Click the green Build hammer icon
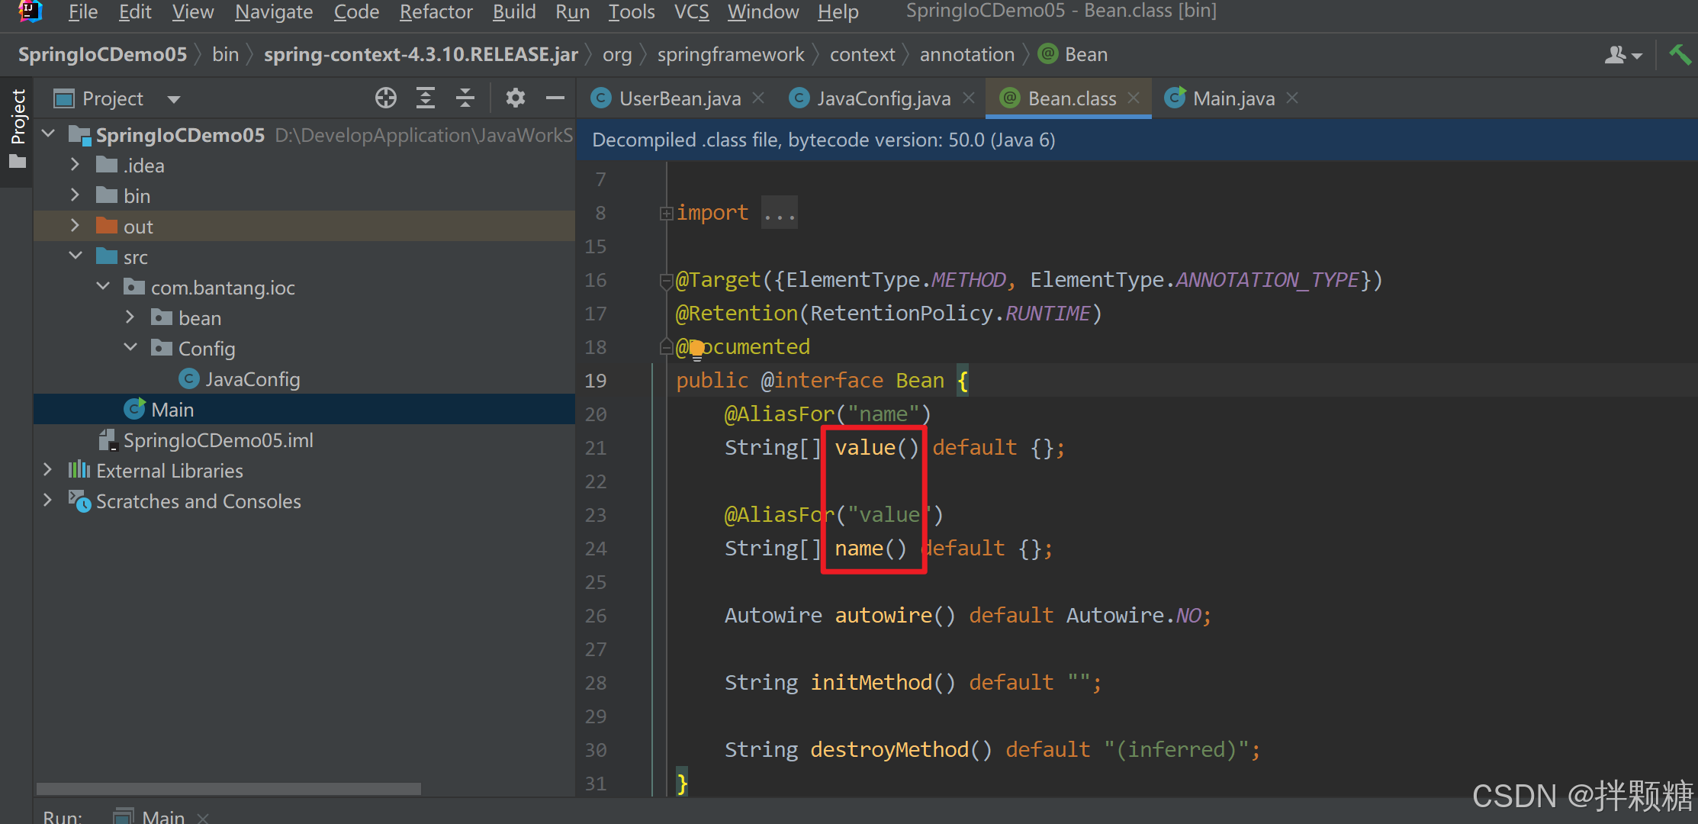Image resolution: width=1698 pixels, height=824 pixels. pyautogui.click(x=1680, y=55)
